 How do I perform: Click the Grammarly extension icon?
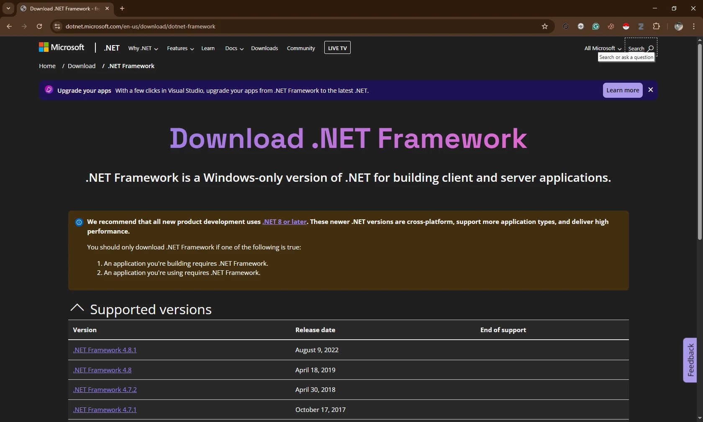pos(595,26)
